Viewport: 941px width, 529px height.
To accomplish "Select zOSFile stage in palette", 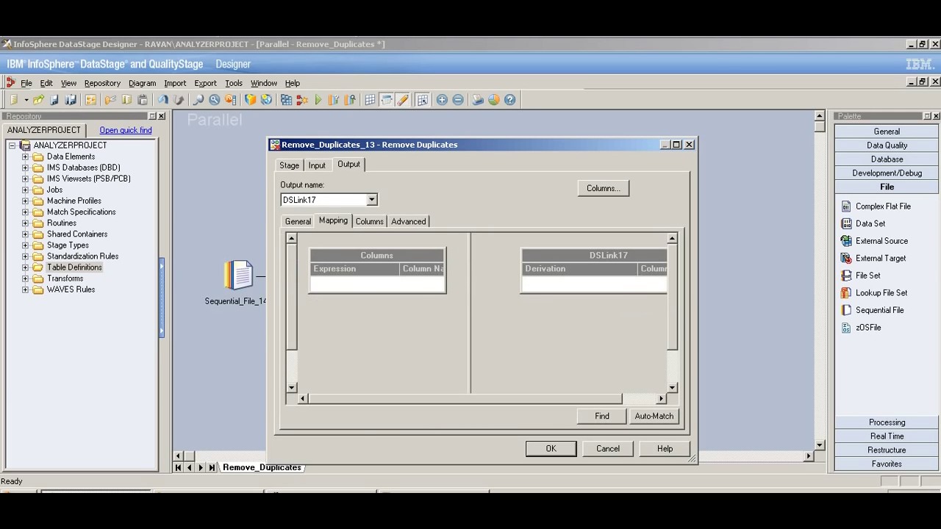I will coord(861,328).
